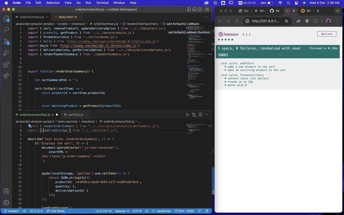The image size is (344, 215).
Task: Open Source Control view with 2 changes
Action: pos(6,41)
